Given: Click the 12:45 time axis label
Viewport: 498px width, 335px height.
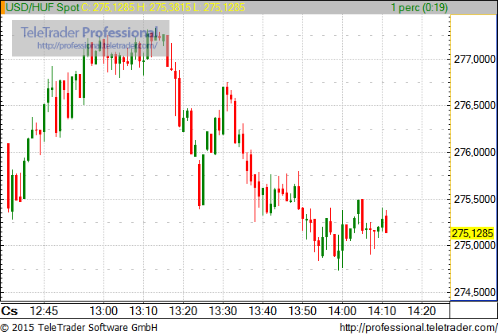Looking at the screenshot, I should click(x=44, y=311).
